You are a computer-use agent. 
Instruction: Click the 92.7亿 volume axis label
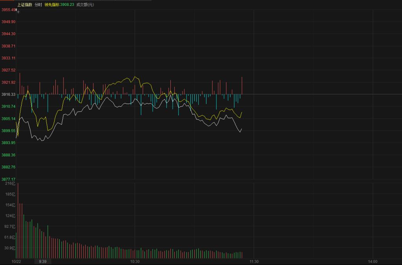point(9,227)
